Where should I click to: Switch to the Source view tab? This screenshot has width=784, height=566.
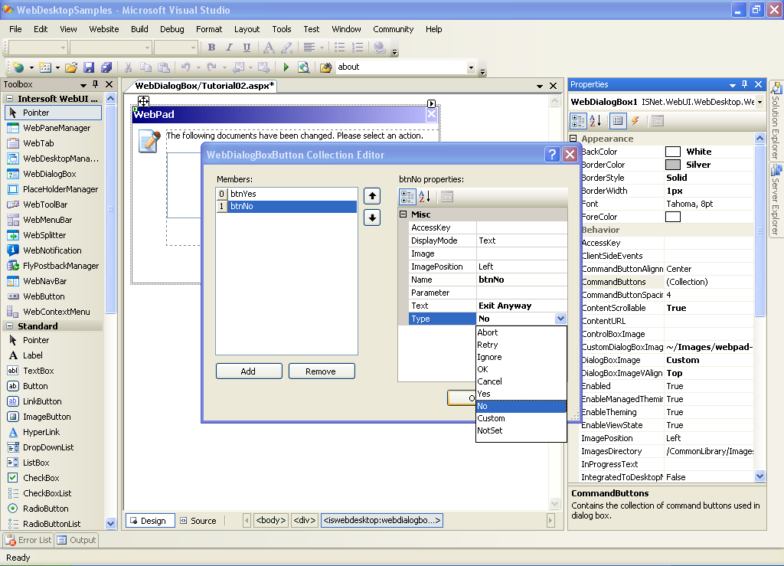pos(198,521)
